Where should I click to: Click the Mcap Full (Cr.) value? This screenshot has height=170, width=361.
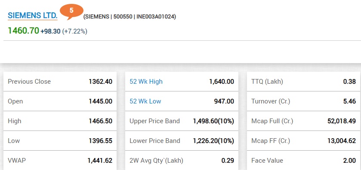coord(342,121)
